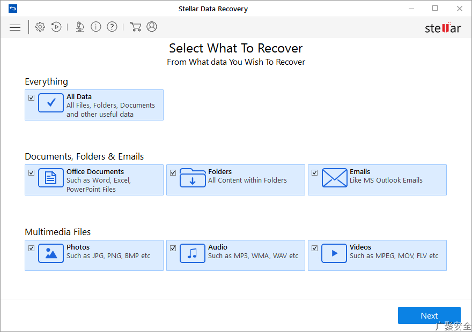
Task: Open the settings gear icon
Action: pos(40,27)
